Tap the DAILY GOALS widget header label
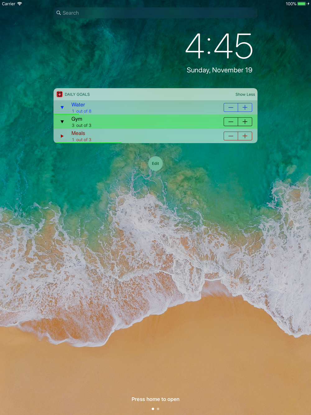This screenshot has height=415, width=311. [77, 94]
